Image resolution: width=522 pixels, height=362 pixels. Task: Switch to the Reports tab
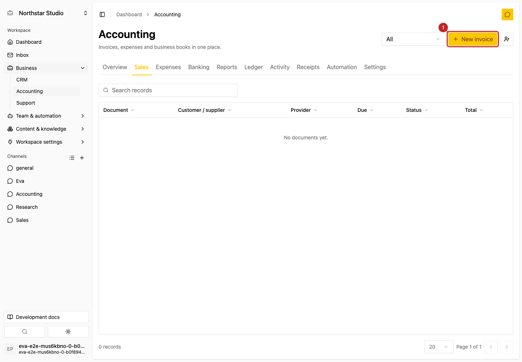pyautogui.click(x=227, y=67)
